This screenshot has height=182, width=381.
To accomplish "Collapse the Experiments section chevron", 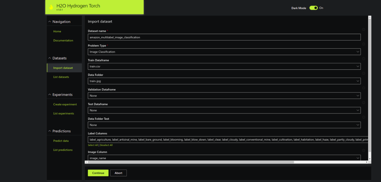I will click(x=50, y=95).
